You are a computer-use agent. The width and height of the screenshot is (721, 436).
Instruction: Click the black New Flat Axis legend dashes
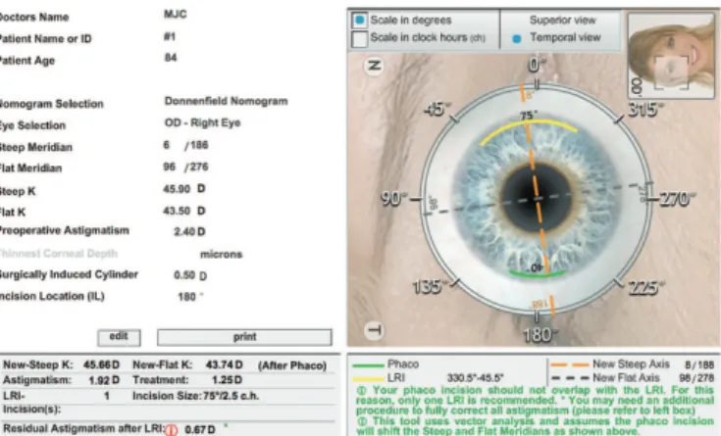[x=570, y=378]
